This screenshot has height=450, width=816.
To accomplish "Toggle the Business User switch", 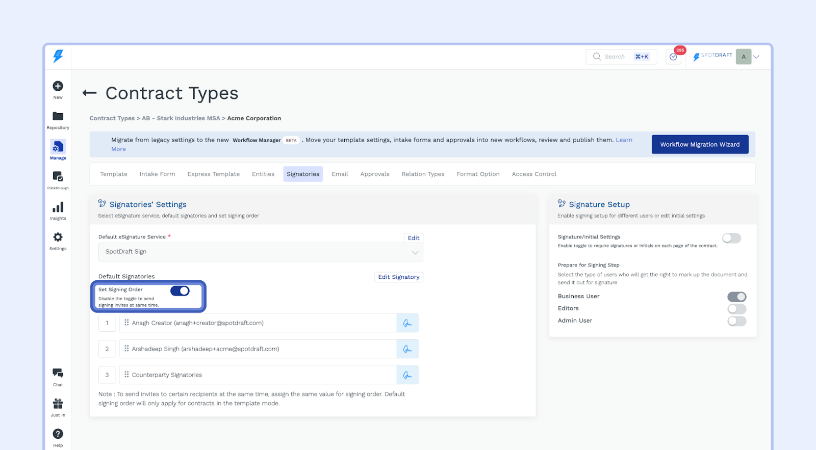I will [736, 297].
